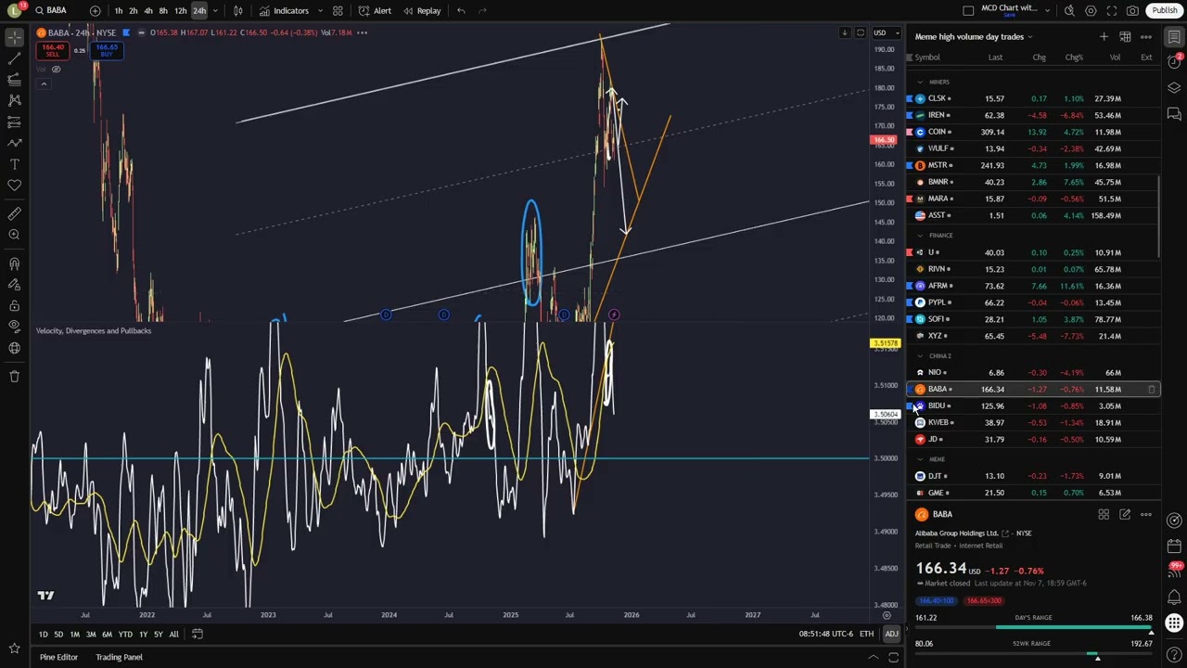Viewport: 1187px width, 668px height.
Task: Toggle hide all drawings eye icon
Action: click(14, 327)
